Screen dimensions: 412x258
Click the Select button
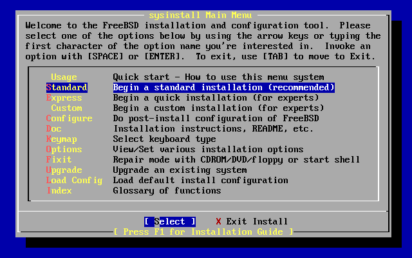170,222
